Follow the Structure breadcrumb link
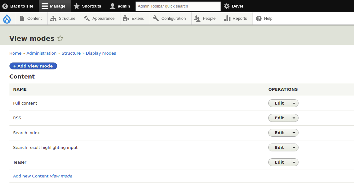 point(71,53)
